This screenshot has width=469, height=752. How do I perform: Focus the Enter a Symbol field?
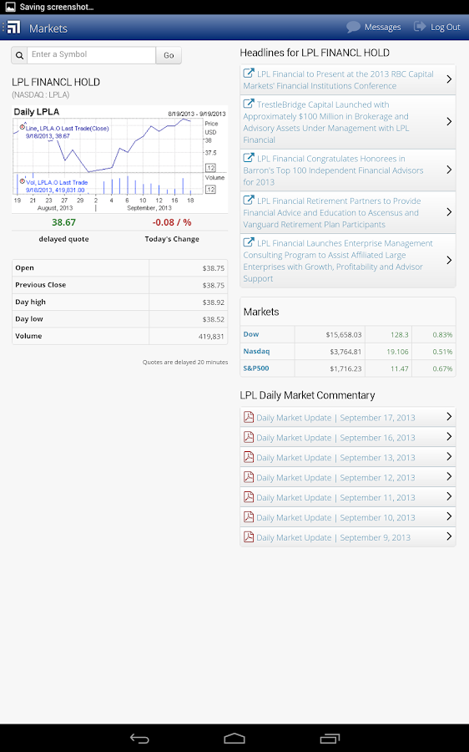click(x=91, y=55)
